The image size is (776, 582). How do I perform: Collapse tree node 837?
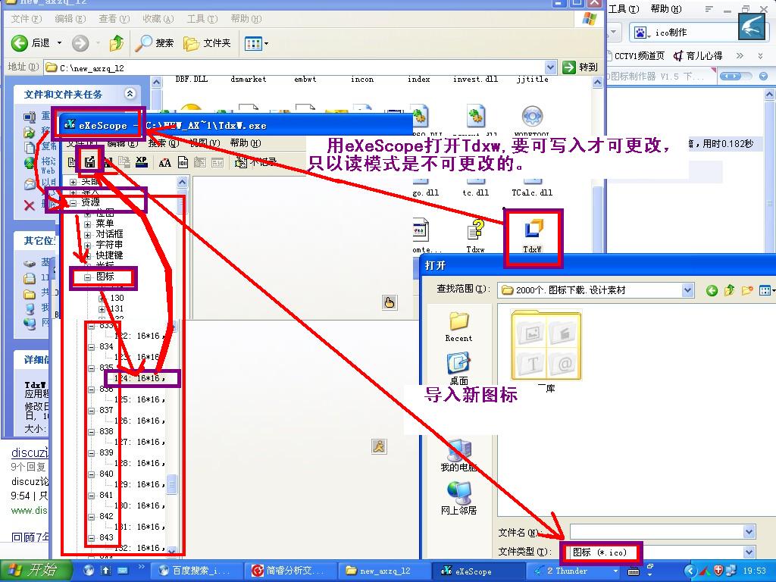[x=92, y=410]
